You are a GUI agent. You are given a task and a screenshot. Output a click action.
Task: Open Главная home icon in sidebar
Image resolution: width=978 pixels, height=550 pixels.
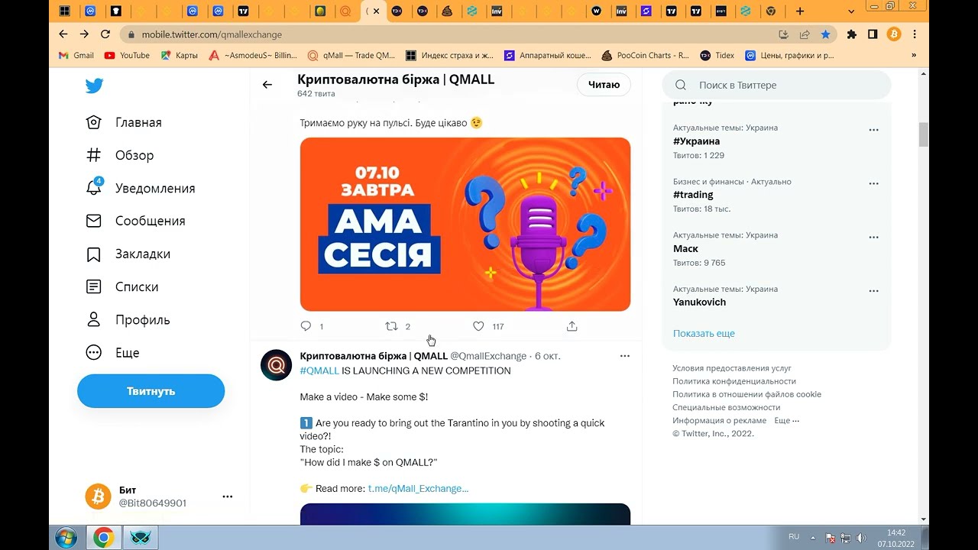(x=93, y=122)
